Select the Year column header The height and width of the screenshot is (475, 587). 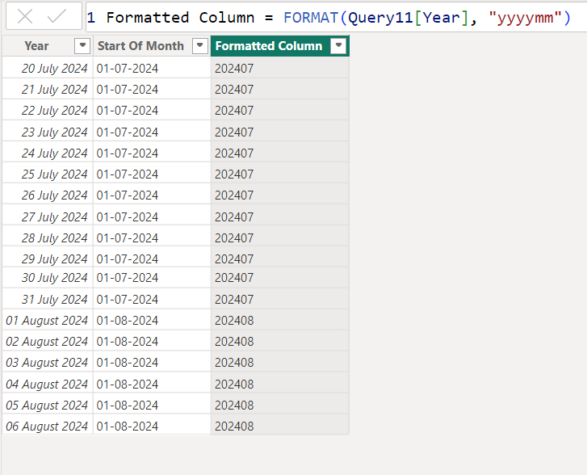click(x=36, y=46)
